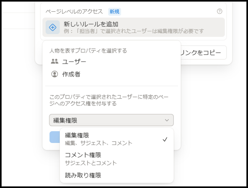Choose 編集権限 option in permission list
The height and width of the screenshot is (188, 248).
click(117, 139)
